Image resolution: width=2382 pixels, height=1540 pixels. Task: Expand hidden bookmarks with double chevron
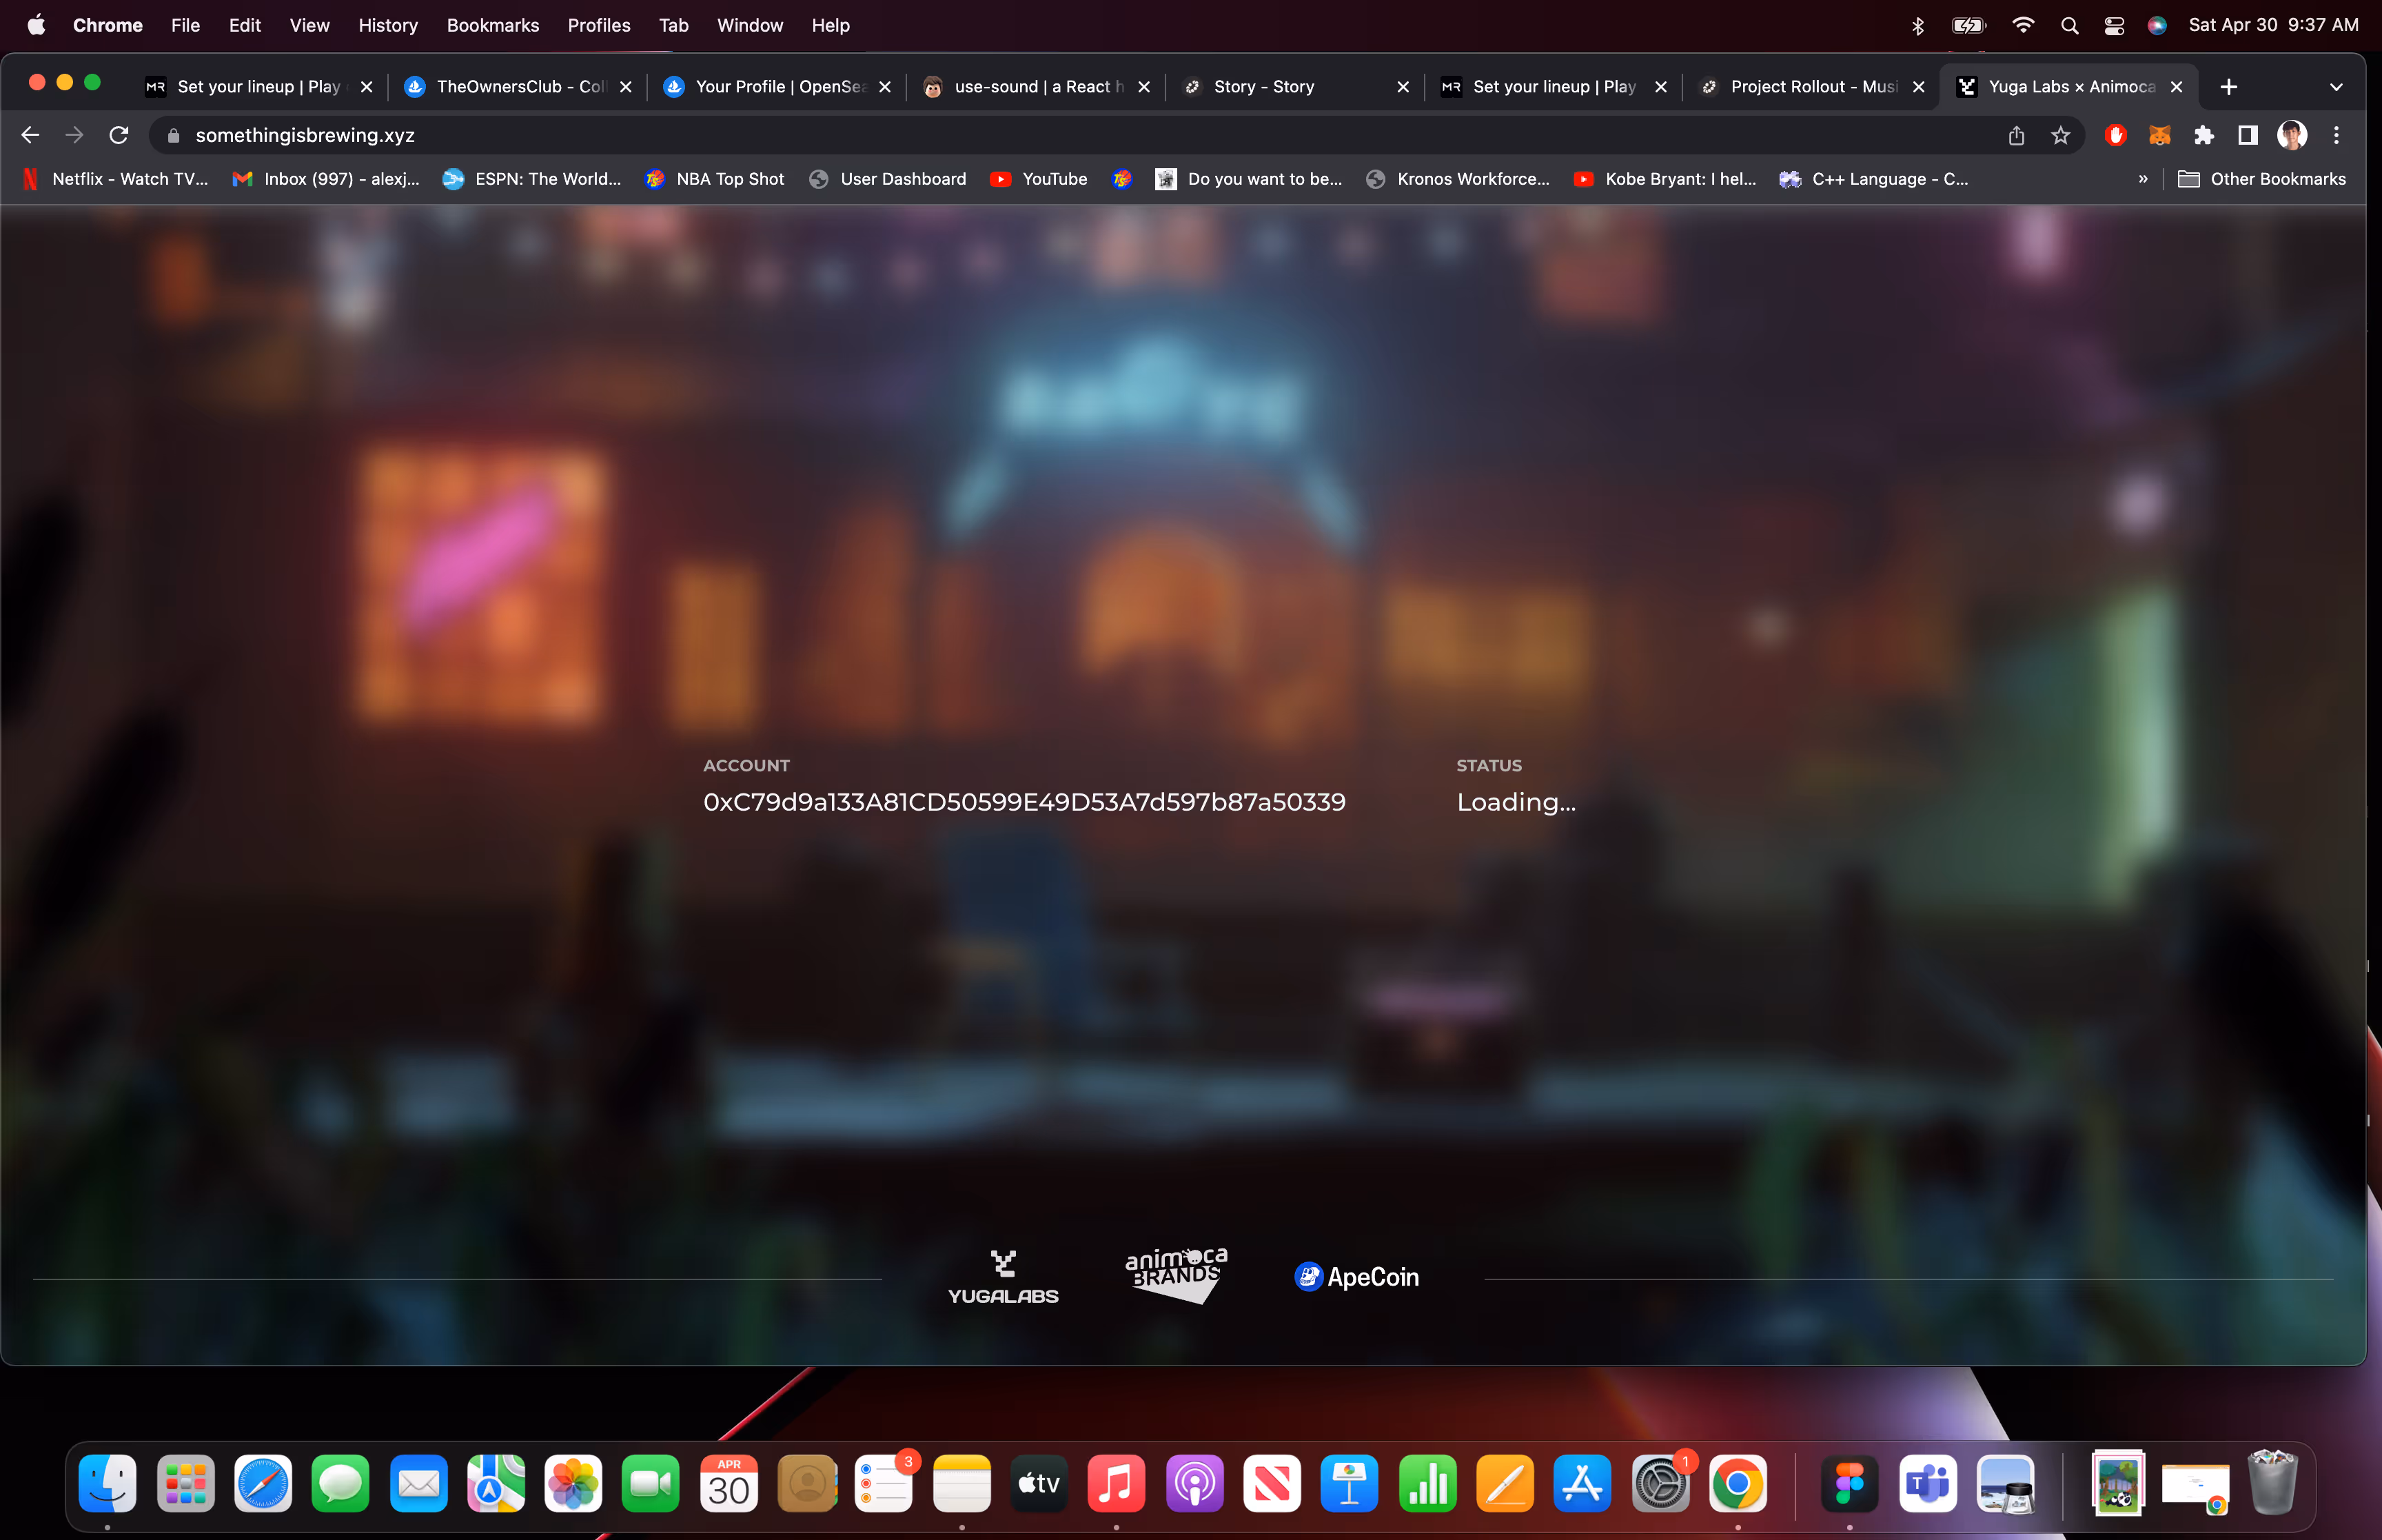coord(2142,179)
